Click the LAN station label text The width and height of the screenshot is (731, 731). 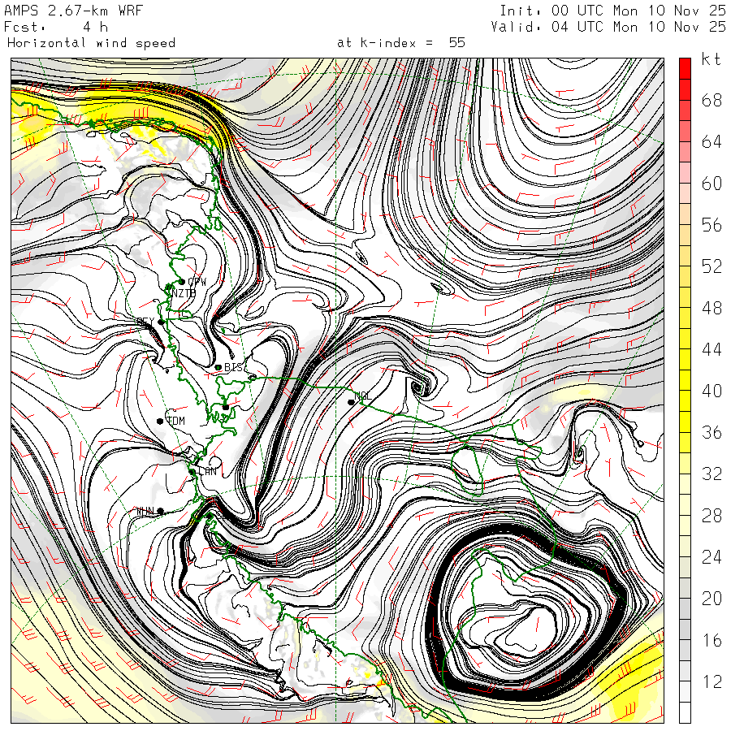click(207, 471)
